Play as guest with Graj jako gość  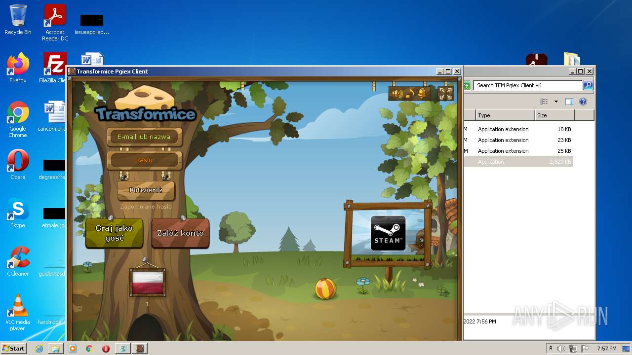point(114,233)
